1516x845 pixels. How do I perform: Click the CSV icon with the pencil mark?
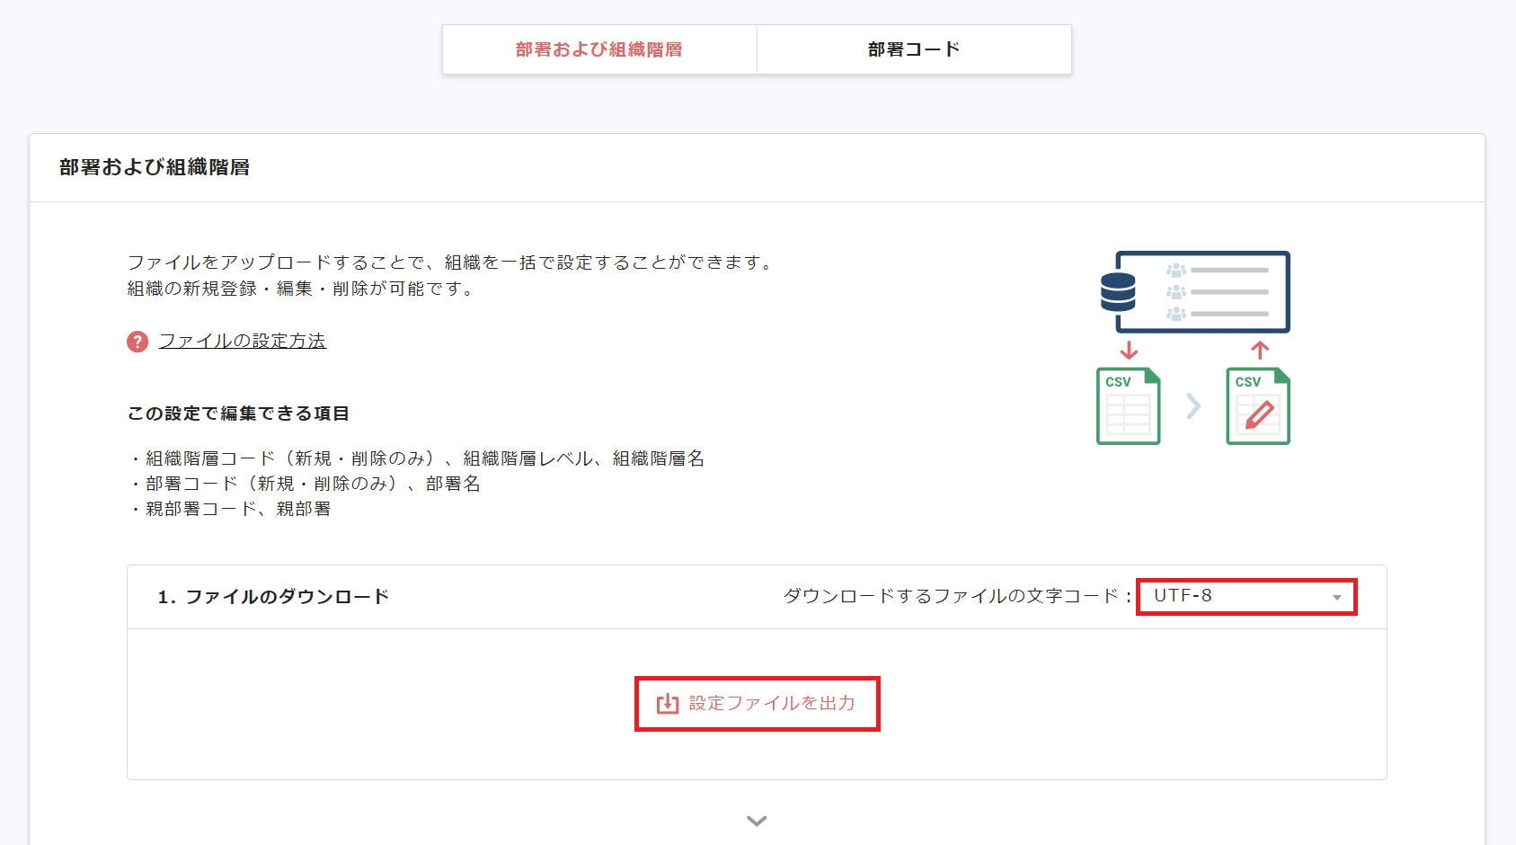click(x=1258, y=406)
